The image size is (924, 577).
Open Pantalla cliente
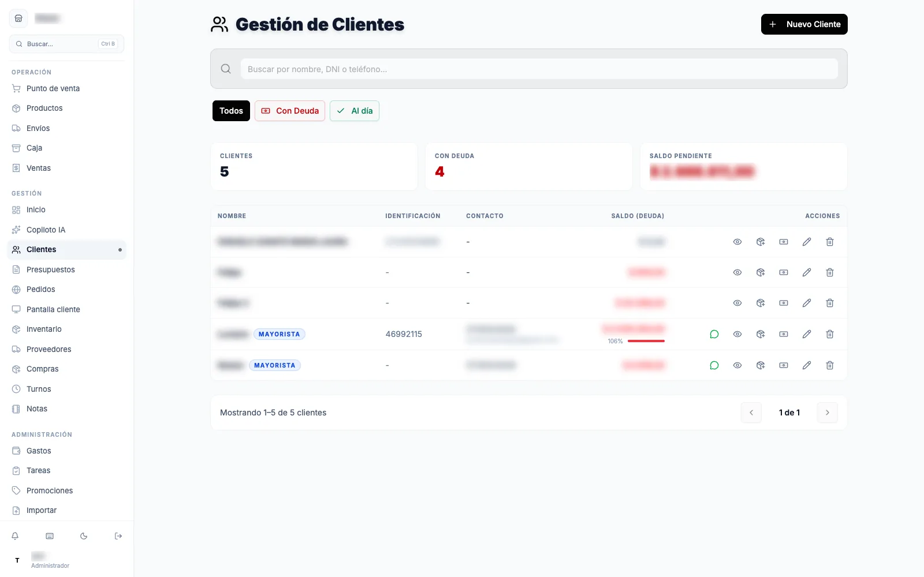pyautogui.click(x=67, y=309)
